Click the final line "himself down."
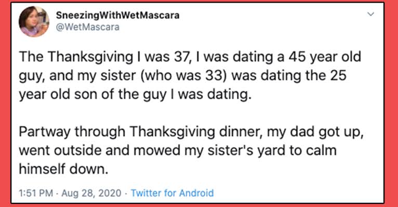 [x=63, y=169]
